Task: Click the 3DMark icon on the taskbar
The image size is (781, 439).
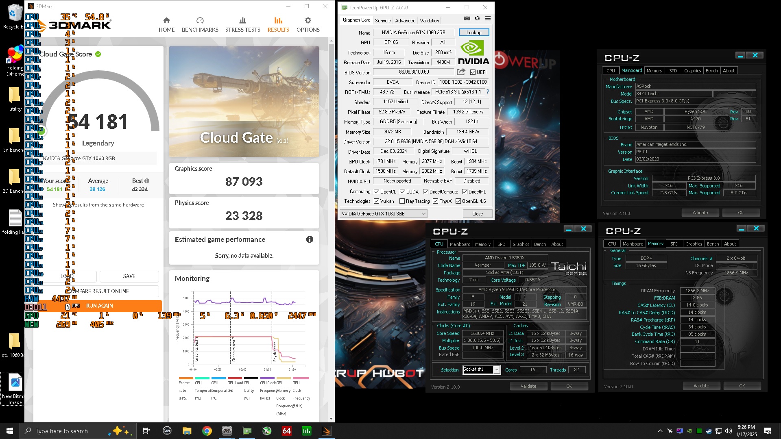Action: point(326,431)
